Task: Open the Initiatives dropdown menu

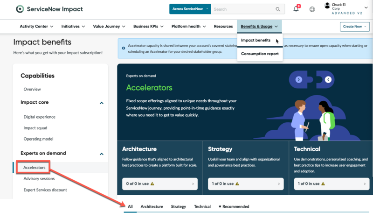Action: coord(73,27)
